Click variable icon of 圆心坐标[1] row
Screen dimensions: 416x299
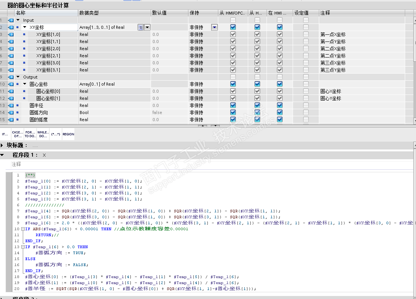pos(11,98)
